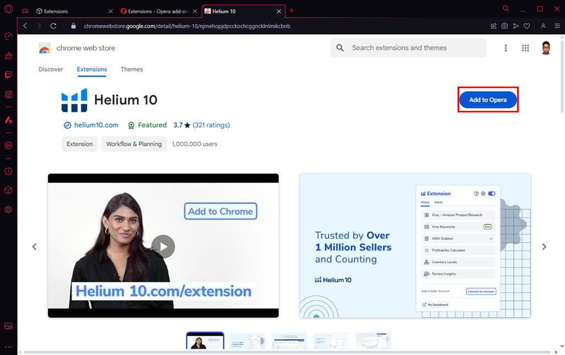Click the padlock site info icon
This screenshot has height=355, width=565.
pos(73,26)
